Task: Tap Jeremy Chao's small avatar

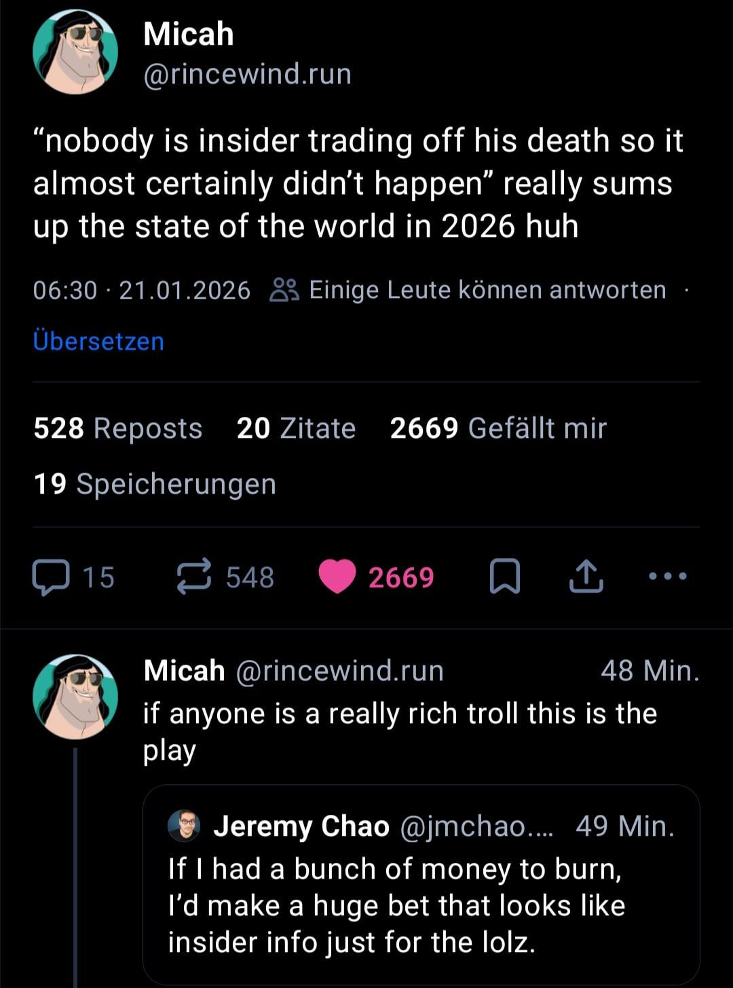Action: pos(183,826)
